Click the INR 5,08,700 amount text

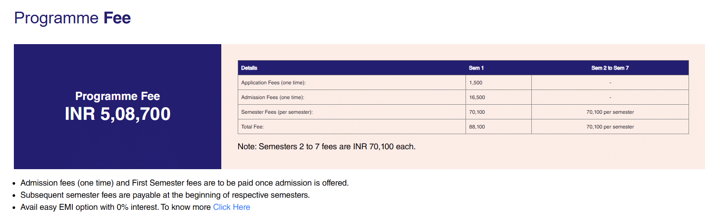point(117,114)
